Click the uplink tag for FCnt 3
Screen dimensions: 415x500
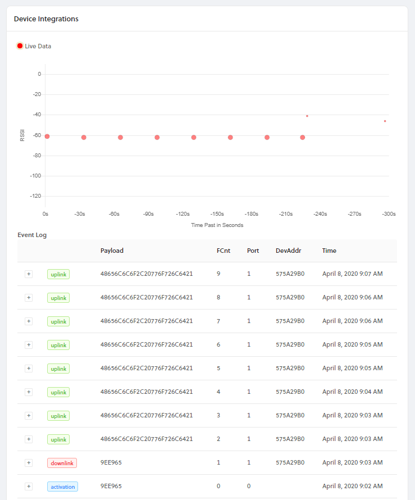click(x=58, y=416)
